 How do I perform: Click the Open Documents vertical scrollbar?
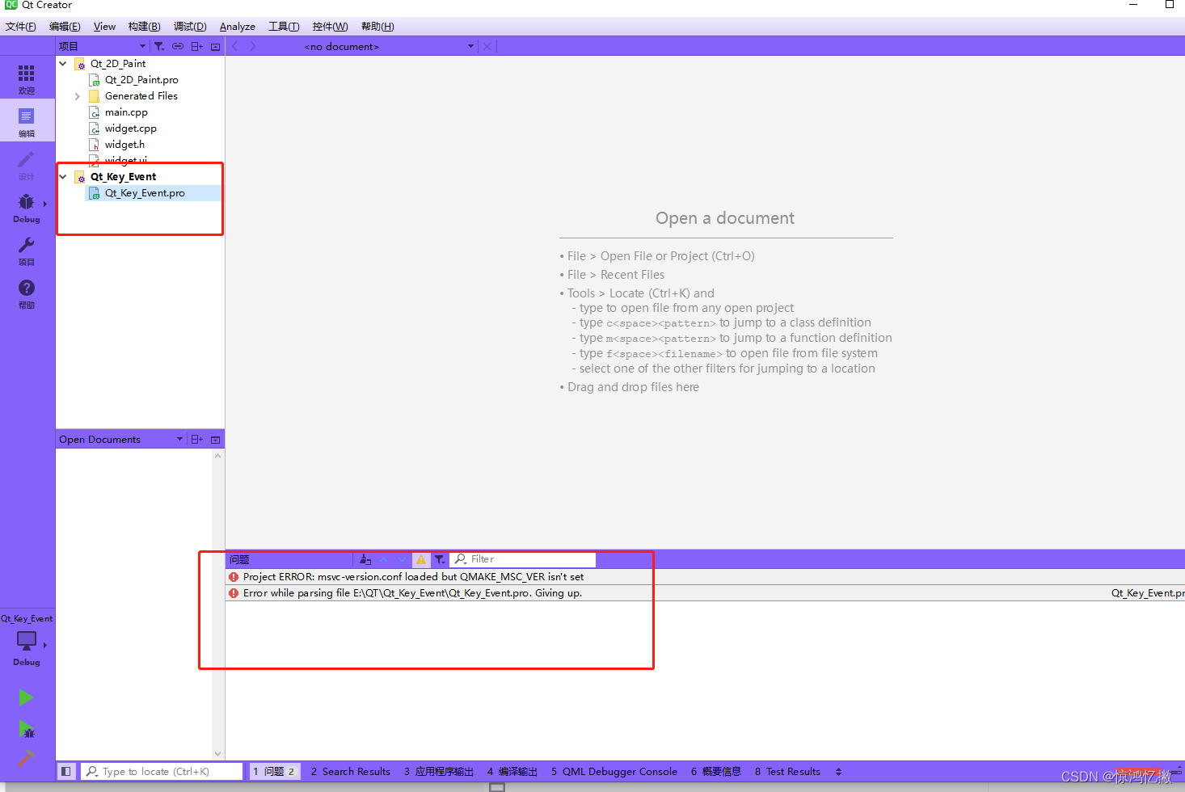217,605
